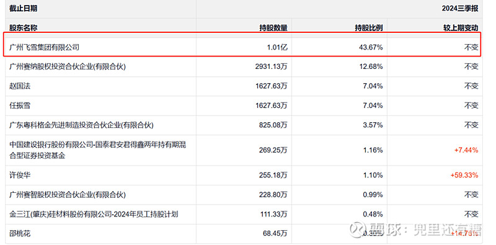Click 不变 in the 广东粤科格金 row
Viewport: 496px width, 245px height.
click(x=471, y=125)
